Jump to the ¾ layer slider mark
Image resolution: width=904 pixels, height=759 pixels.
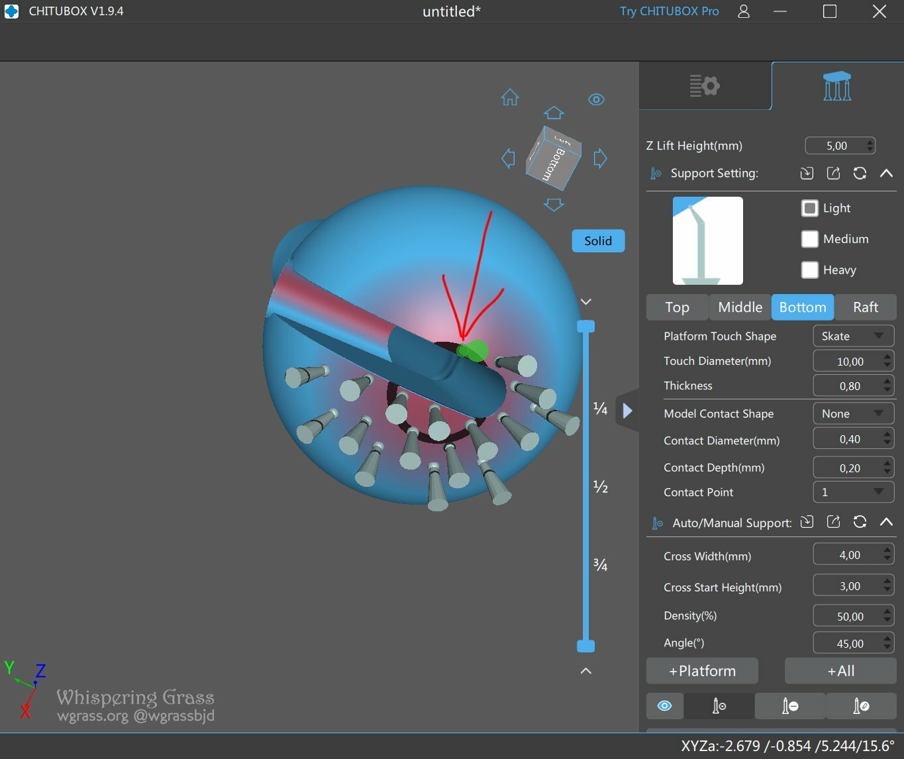[600, 565]
